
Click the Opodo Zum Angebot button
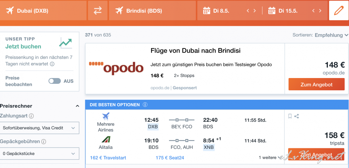coord(317,85)
